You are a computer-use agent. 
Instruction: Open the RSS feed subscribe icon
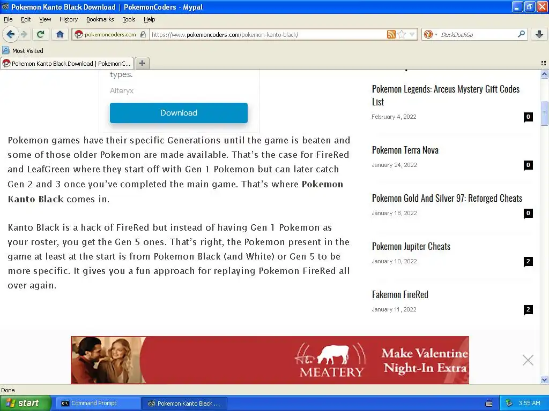point(391,34)
